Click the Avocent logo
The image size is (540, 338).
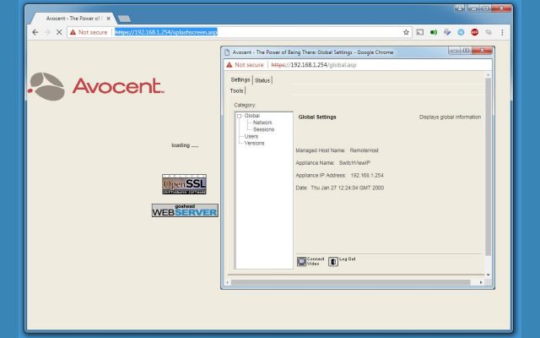point(96,86)
